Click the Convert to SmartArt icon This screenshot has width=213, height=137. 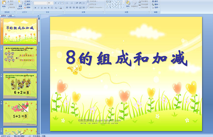pos(96,7)
